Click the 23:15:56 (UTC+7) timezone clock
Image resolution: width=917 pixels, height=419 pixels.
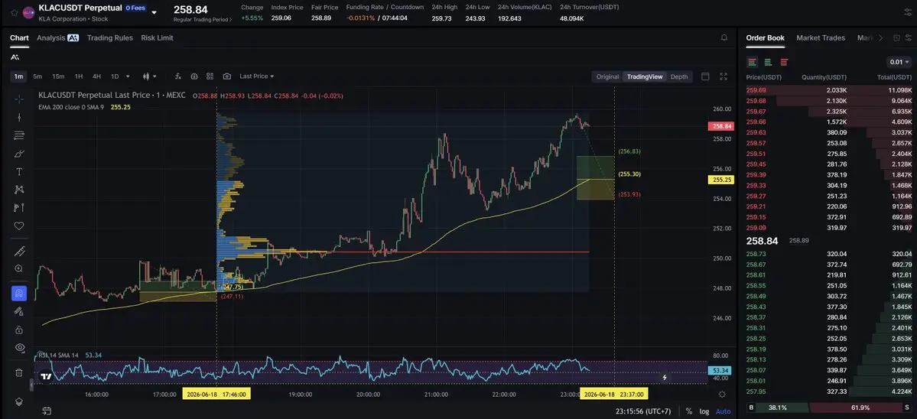[x=643, y=411]
